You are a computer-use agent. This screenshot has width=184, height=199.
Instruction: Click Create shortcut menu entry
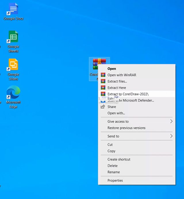point(119,159)
